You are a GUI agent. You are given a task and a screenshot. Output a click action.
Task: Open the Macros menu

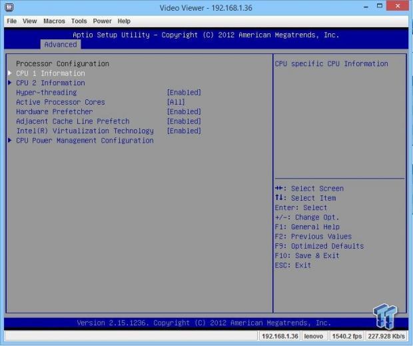54,21
